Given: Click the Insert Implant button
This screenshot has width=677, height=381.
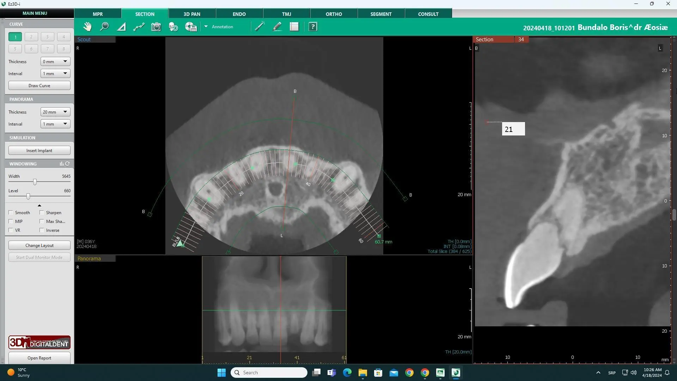Looking at the screenshot, I should click(39, 150).
